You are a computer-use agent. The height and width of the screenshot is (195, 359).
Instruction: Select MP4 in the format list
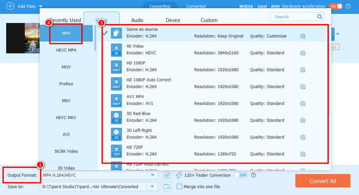[x=66, y=33]
